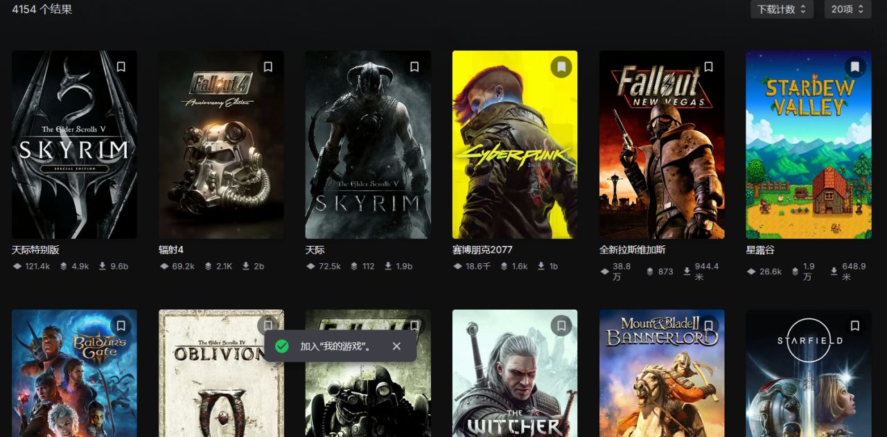Open the 天际 game title link

pyautogui.click(x=315, y=250)
